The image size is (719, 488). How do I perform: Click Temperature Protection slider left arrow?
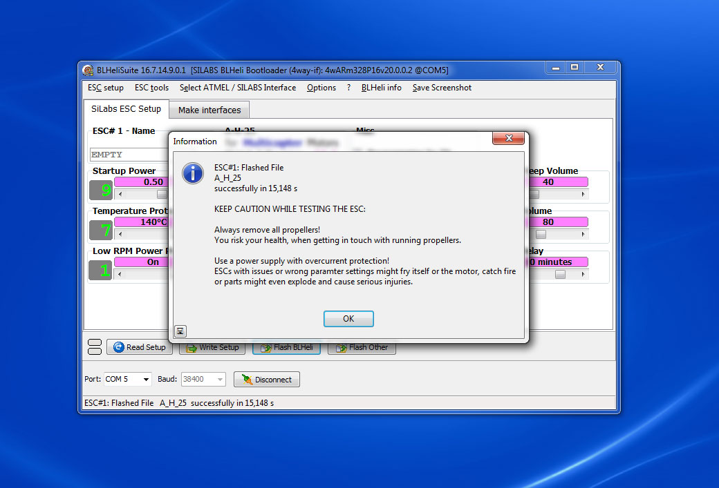point(120,234)
